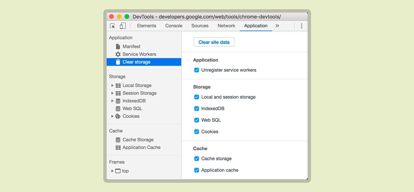Viewport: 414px width, 192px height.
Task: Toggle the Cookies checkbox
Action: [x=196, y=132]
